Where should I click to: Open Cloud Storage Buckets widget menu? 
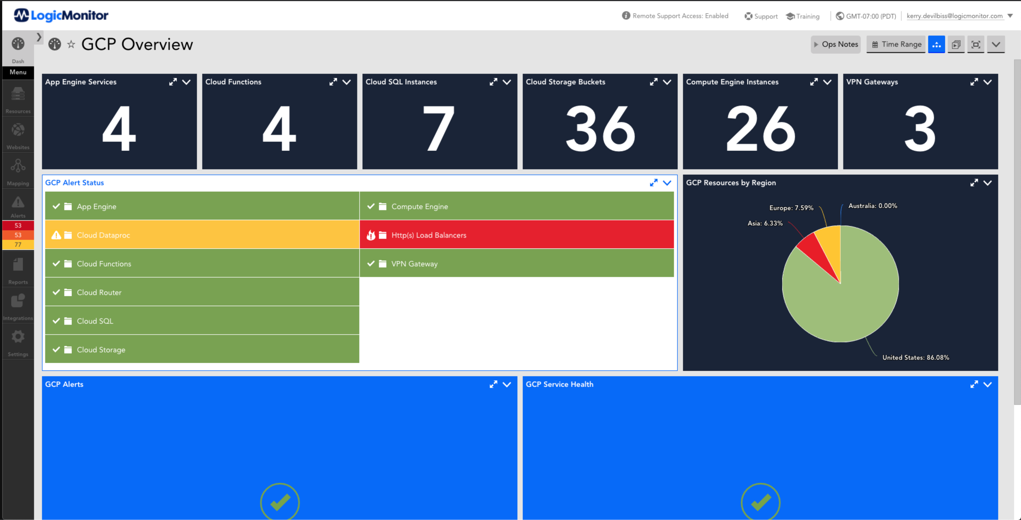[x=667, y=82]
